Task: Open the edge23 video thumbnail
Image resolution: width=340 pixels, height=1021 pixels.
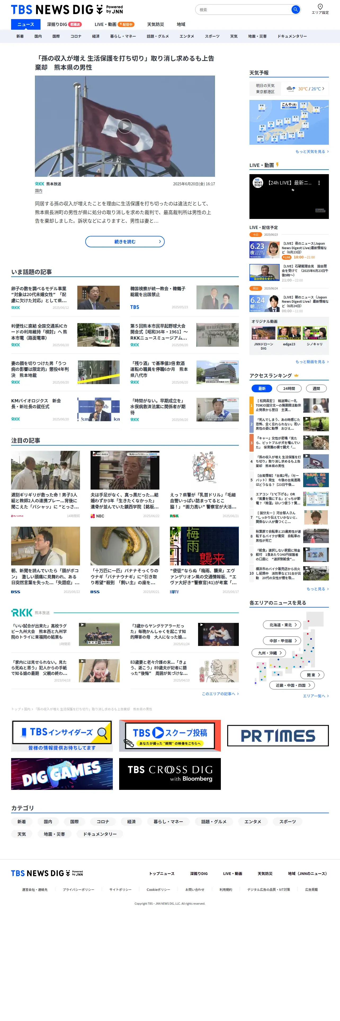Action: (289, 333)
